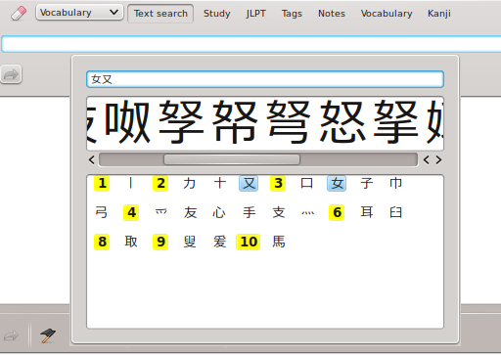Select the 馬 radical
Image resolution: width=501 pixels, height=355 pixels.
coord(278,242)
